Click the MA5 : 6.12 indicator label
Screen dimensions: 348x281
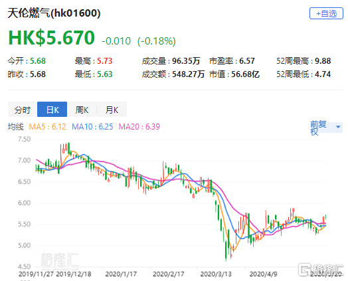[x=48, y=127]
